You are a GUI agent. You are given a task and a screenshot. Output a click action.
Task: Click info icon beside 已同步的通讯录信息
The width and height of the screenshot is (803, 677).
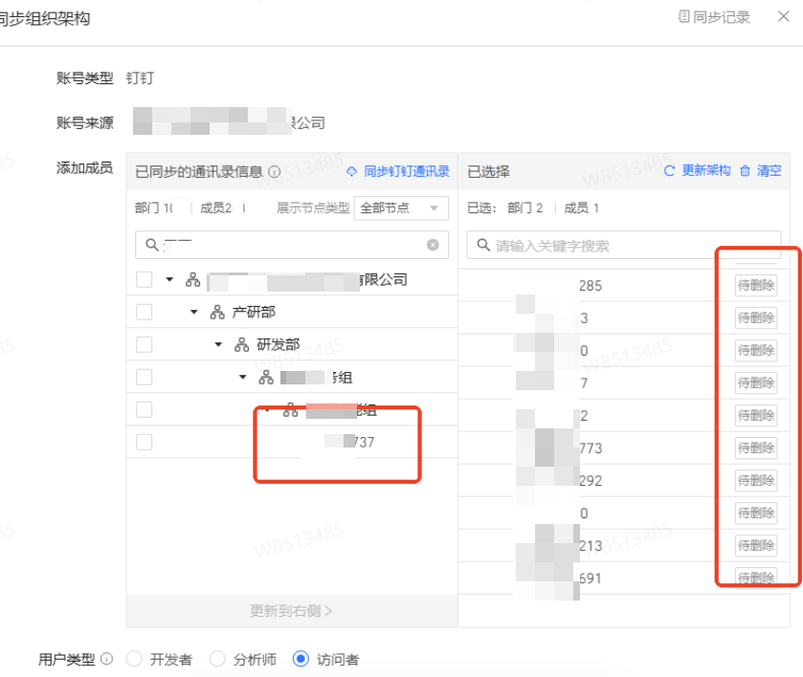275,172
